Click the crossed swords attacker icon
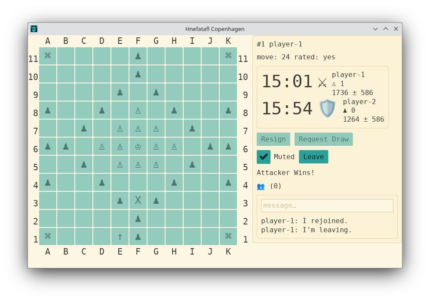Screen dimensions: 430x301 click(322, 83)
